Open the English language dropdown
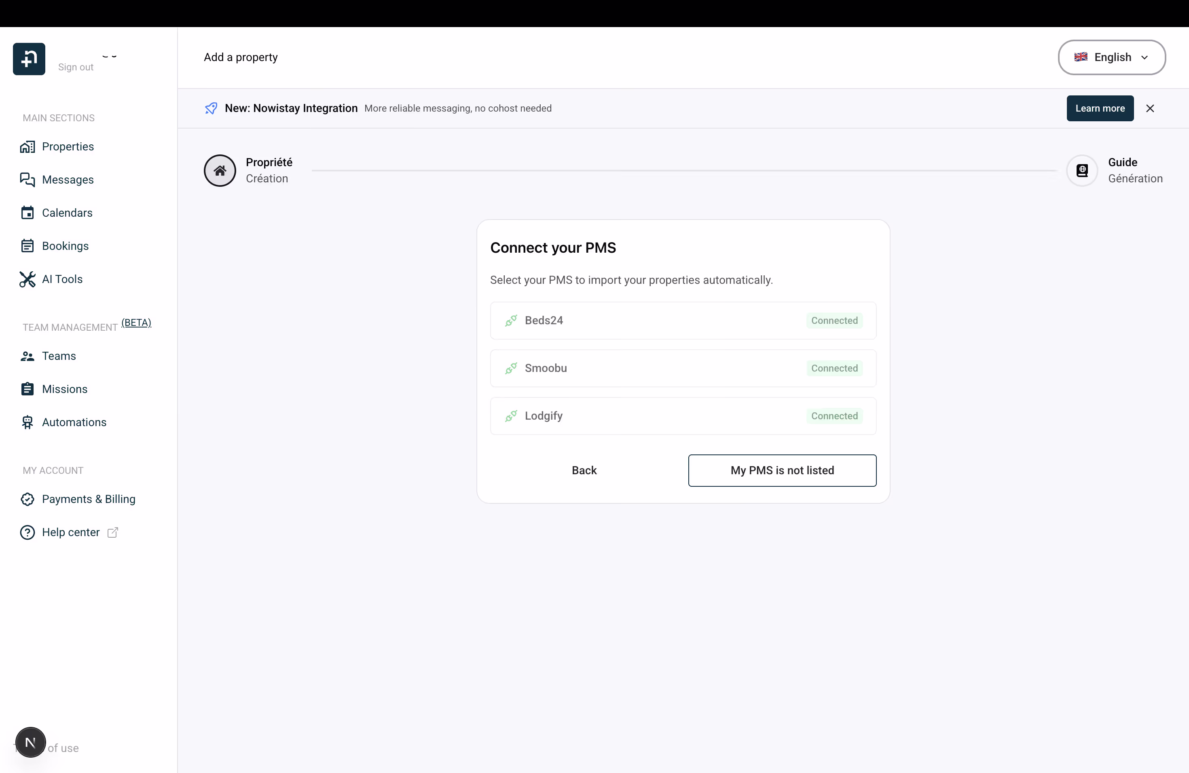1189x773 pixels. [1112, 57]
